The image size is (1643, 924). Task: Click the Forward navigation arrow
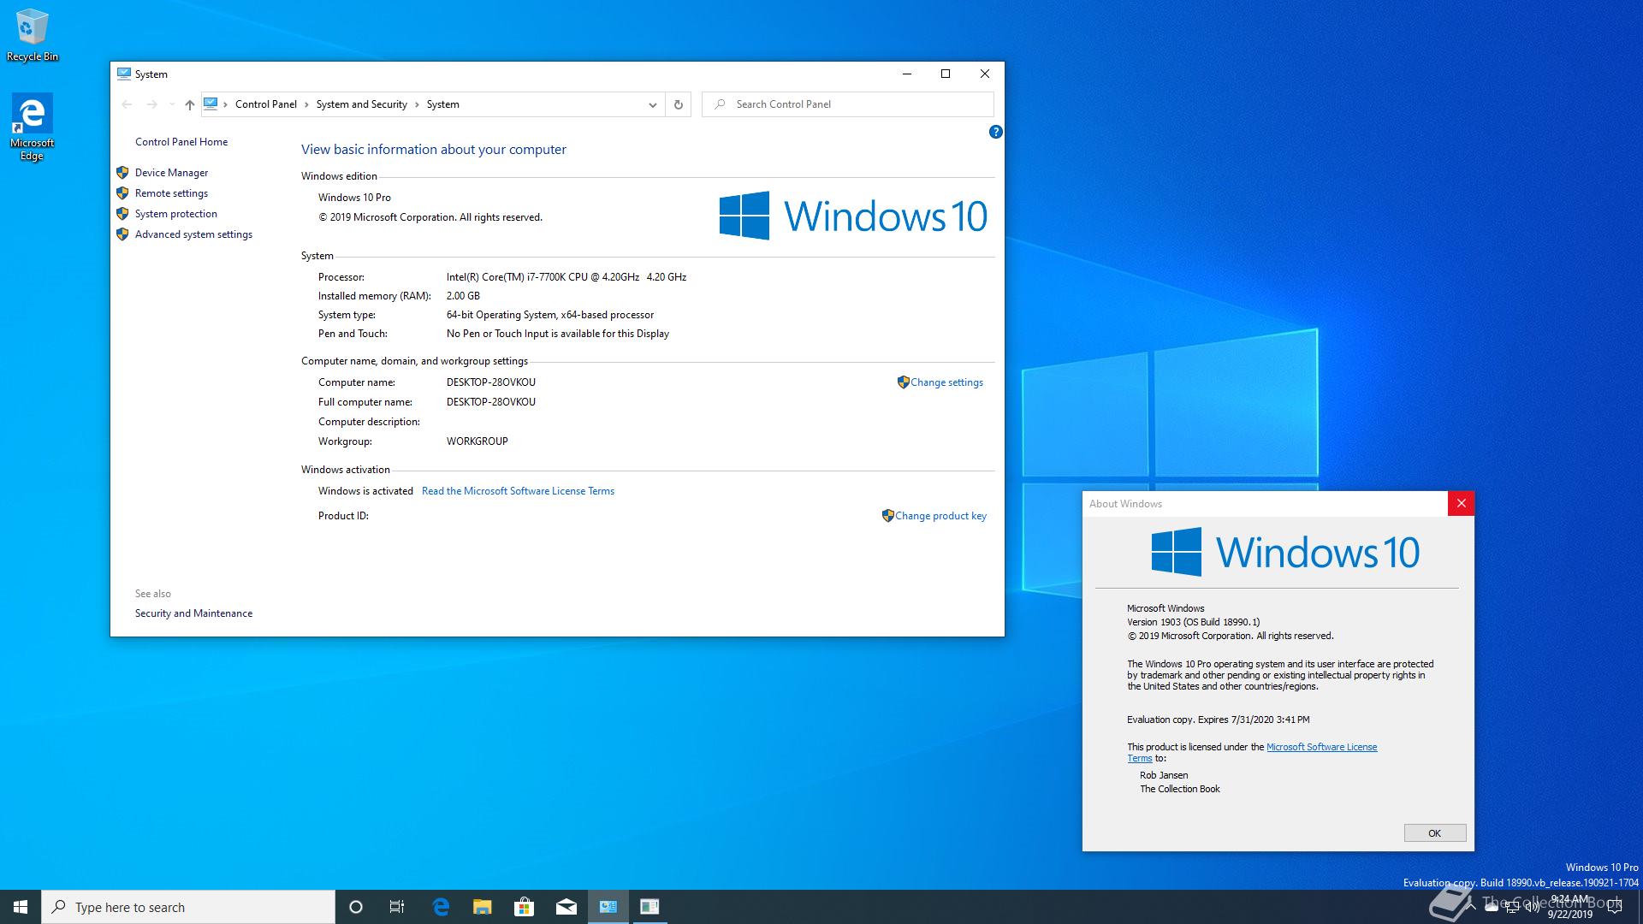[x=151, y=104]
